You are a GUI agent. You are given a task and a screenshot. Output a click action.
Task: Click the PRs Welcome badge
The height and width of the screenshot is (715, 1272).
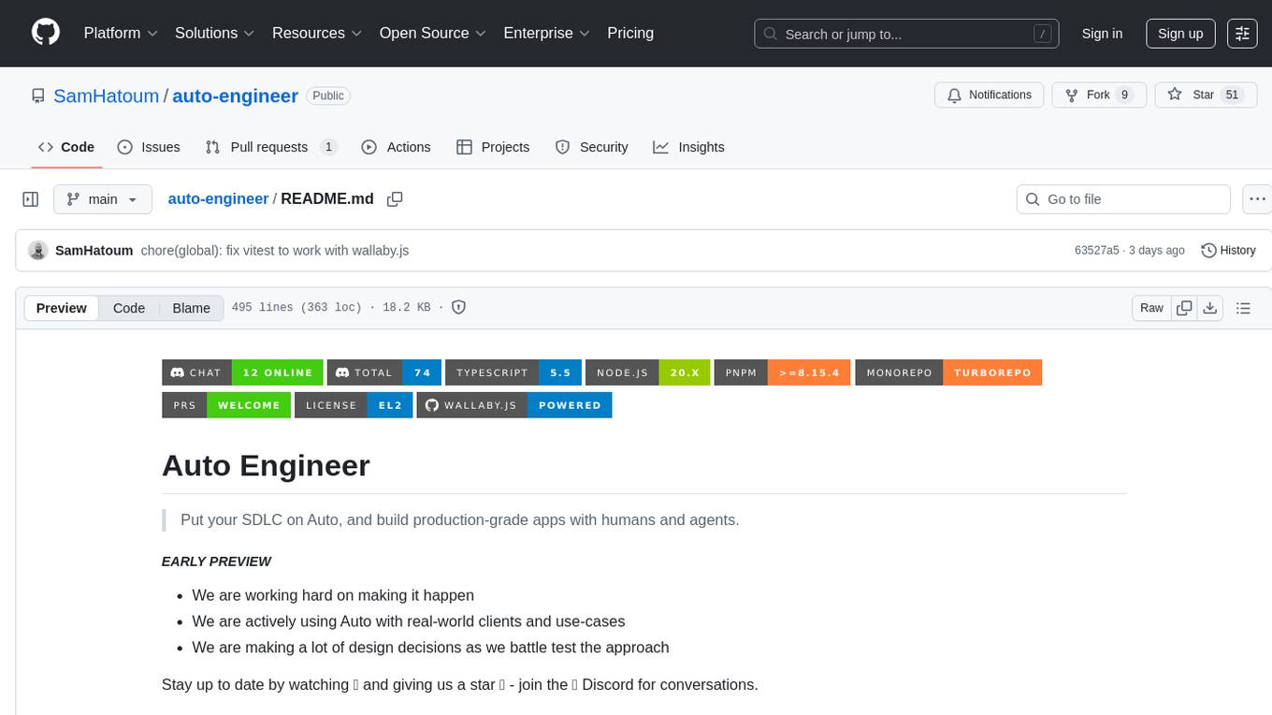pyautogui.click(x=226, y=405)
